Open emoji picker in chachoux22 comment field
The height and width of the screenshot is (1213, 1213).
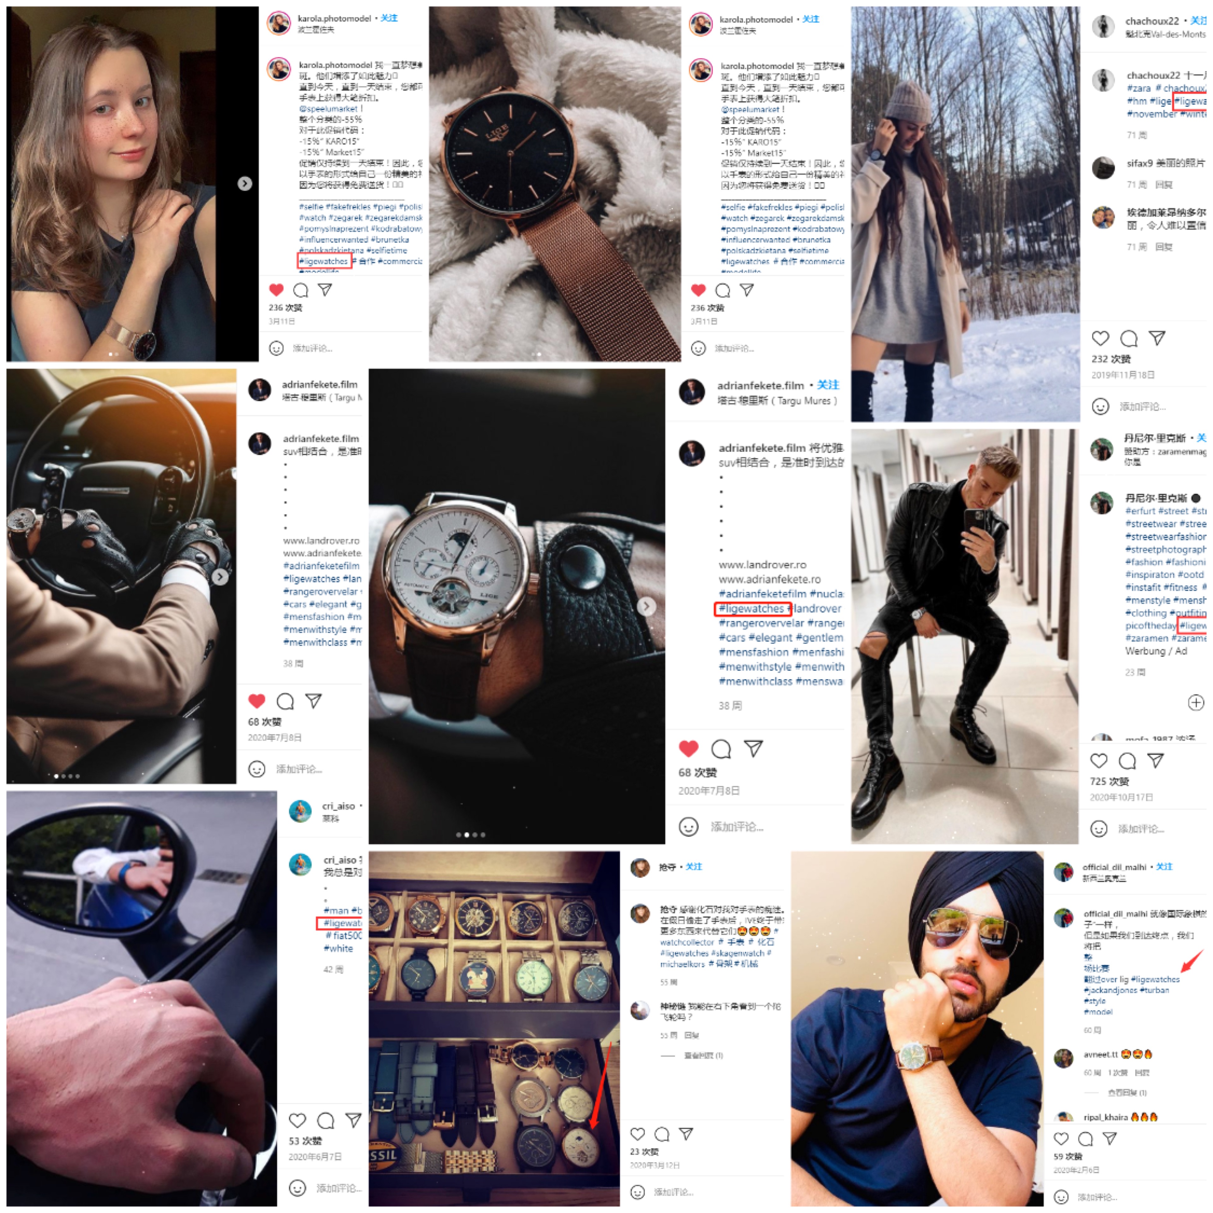pyautogui.click(x=1100, y=406)
